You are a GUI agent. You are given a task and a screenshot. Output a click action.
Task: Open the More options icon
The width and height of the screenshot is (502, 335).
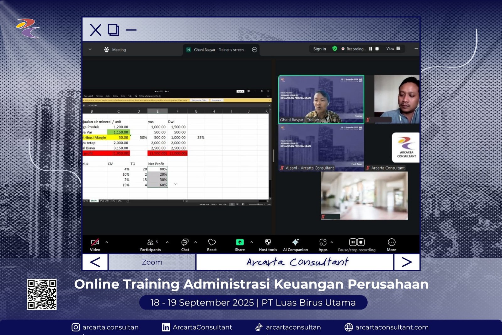[391, 242]
